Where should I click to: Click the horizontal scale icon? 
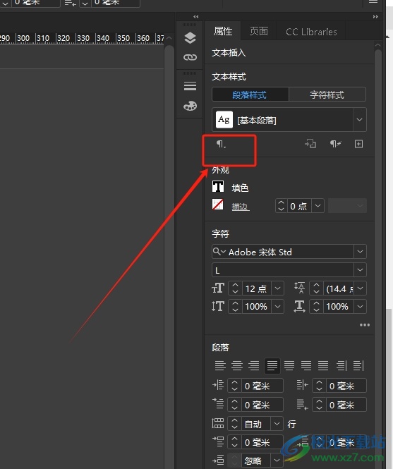299,306
